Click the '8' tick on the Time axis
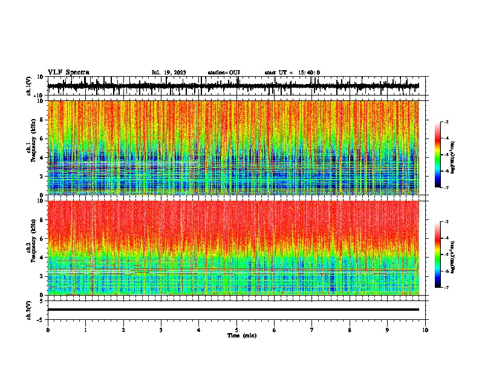This screenshot has height=370, width=479. (x=350, y=330)
